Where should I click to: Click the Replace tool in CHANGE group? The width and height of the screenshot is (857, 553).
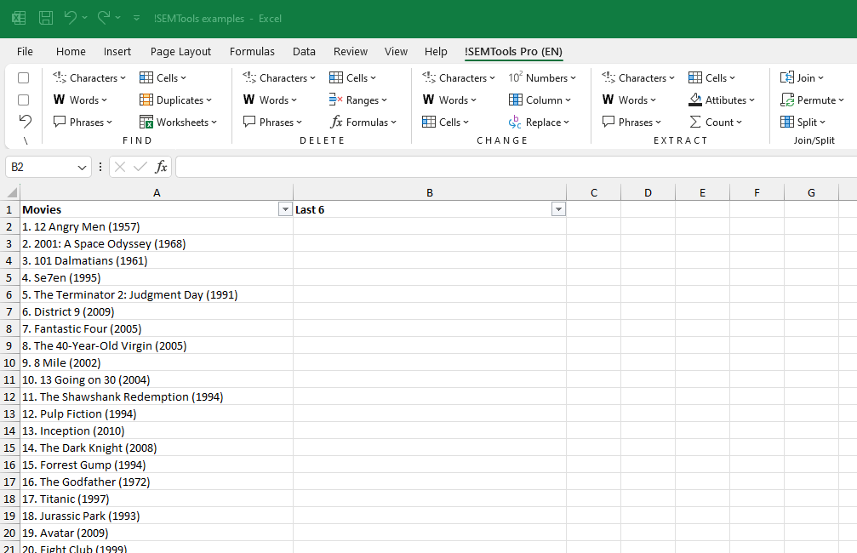tap(540, 122)
